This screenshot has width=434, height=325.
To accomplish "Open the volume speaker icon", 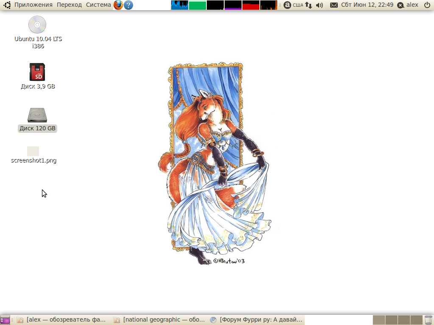I will pyautogui.click(x=320, y=5).
